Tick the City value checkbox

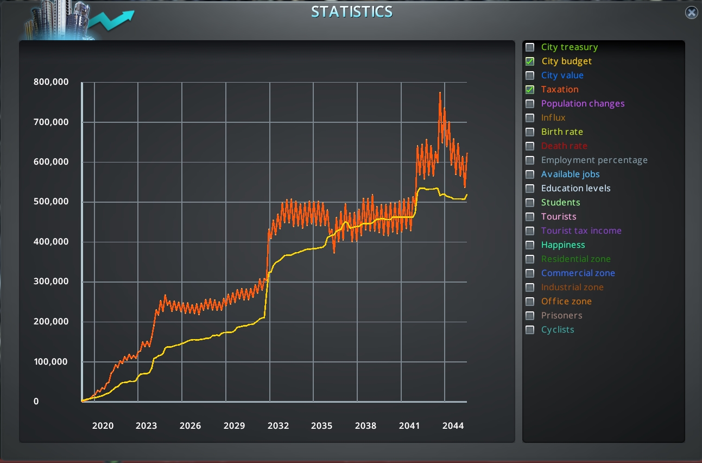click(x=530, y=76)
